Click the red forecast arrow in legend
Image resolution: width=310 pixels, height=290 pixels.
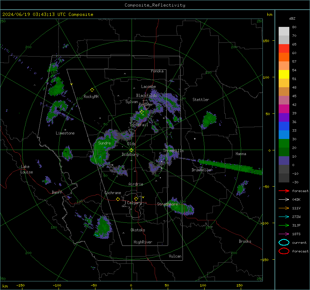pos(284,191)
